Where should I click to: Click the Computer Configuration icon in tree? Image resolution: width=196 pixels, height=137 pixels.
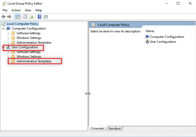point(9,29)
